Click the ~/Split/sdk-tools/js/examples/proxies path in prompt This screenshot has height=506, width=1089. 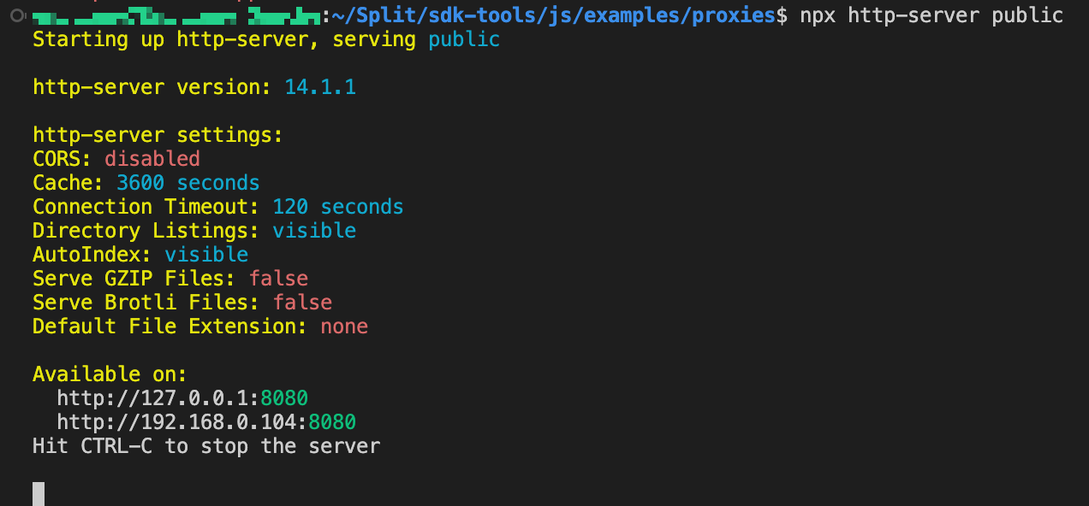tap(559, 15)
